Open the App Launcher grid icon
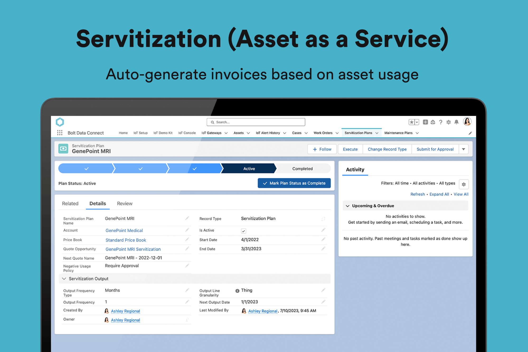The image size is (528, 352). (60, 133)
